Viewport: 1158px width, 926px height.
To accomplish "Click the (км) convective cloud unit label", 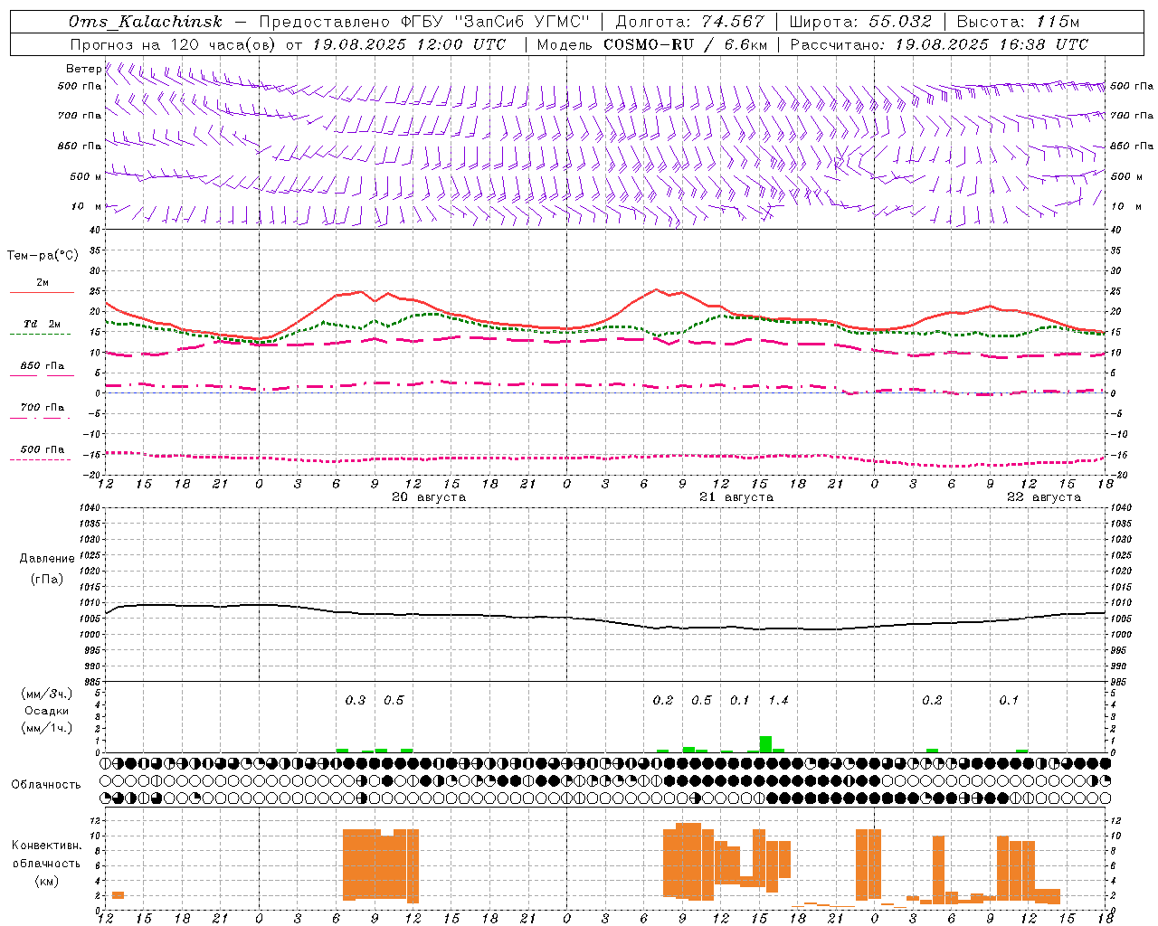I will point(47,881).
